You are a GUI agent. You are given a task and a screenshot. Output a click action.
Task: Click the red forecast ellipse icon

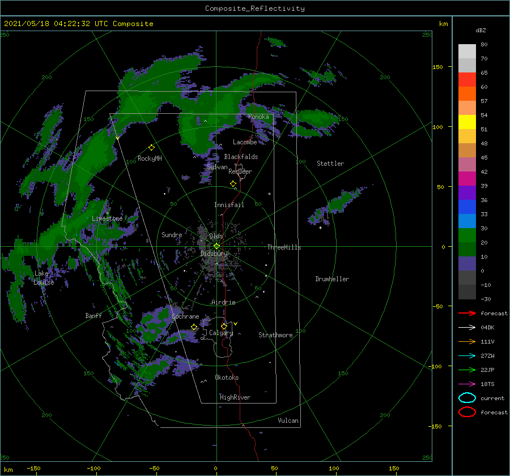pyautogui.click(x=467, y=412)
